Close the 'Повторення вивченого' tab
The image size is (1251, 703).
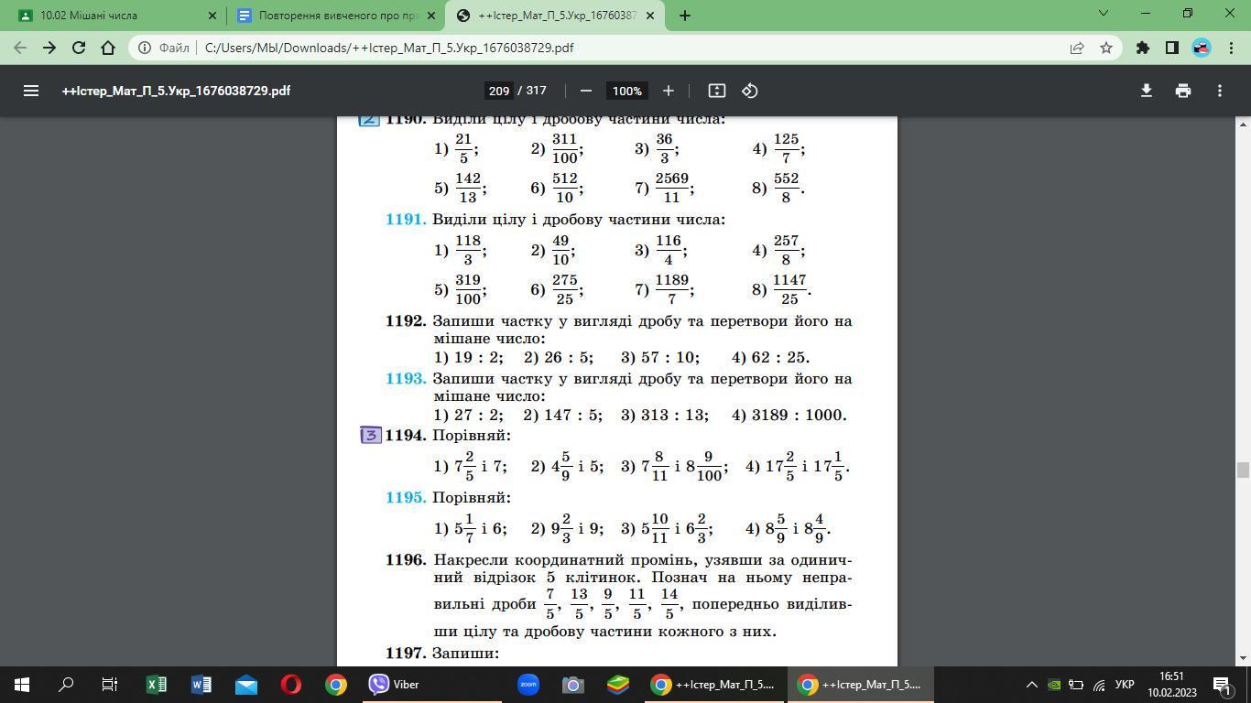pyautogui.click(x=430, y=16)
